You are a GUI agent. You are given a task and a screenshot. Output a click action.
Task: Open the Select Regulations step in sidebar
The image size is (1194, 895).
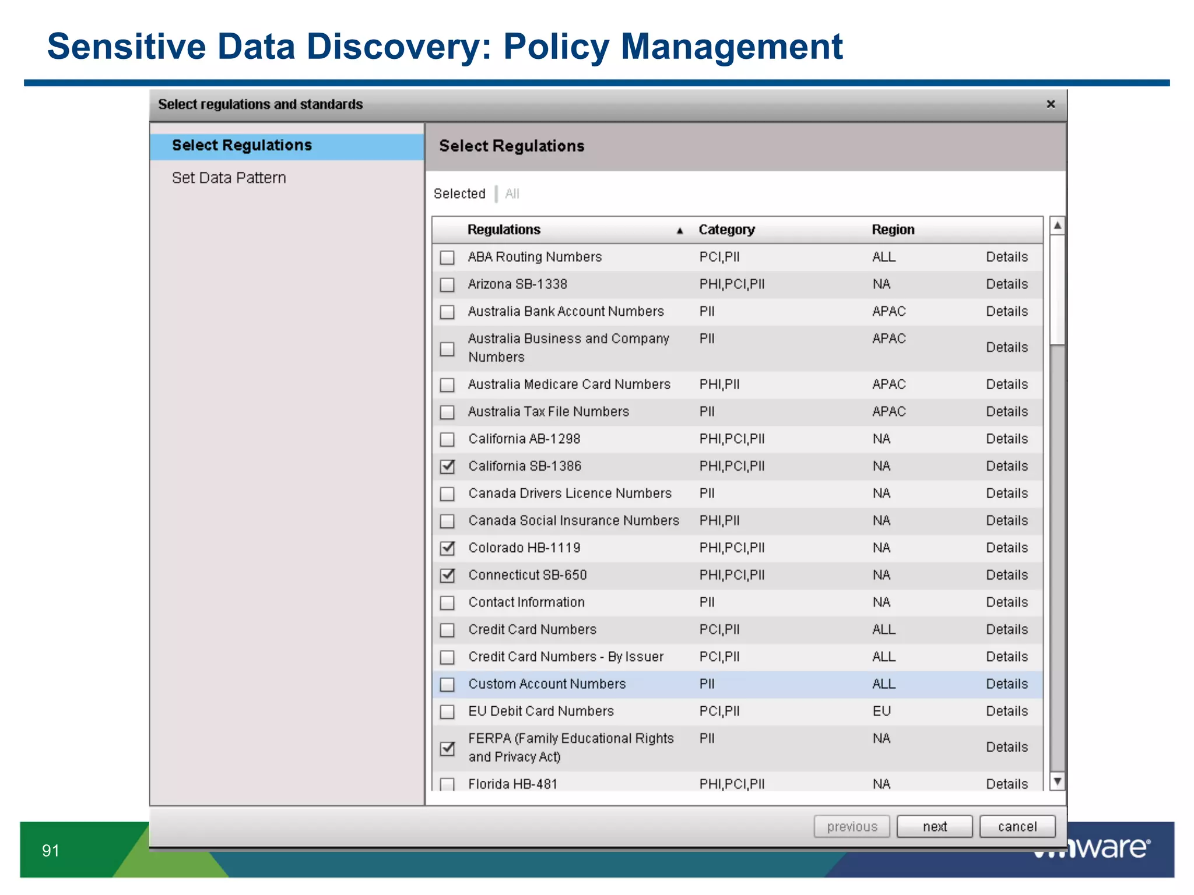coord(287,146)
